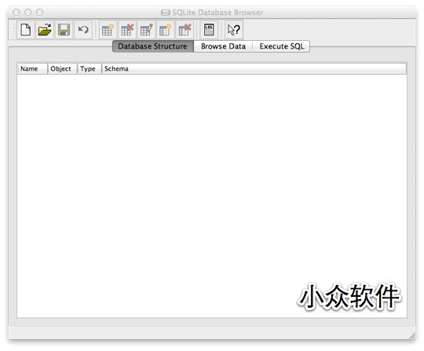This screenshot has width=424, height=351.
Task: Activate the What's This help cursor icon
Action: click(234, 30)
